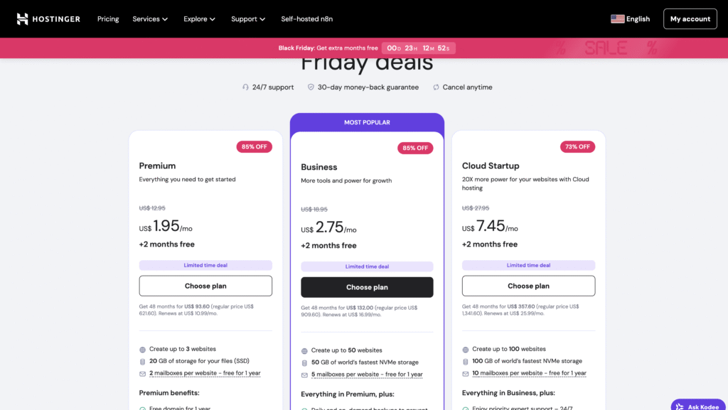Expand the Explore dropdown menu
Screen dimensions: 728x410
(199, 19)
